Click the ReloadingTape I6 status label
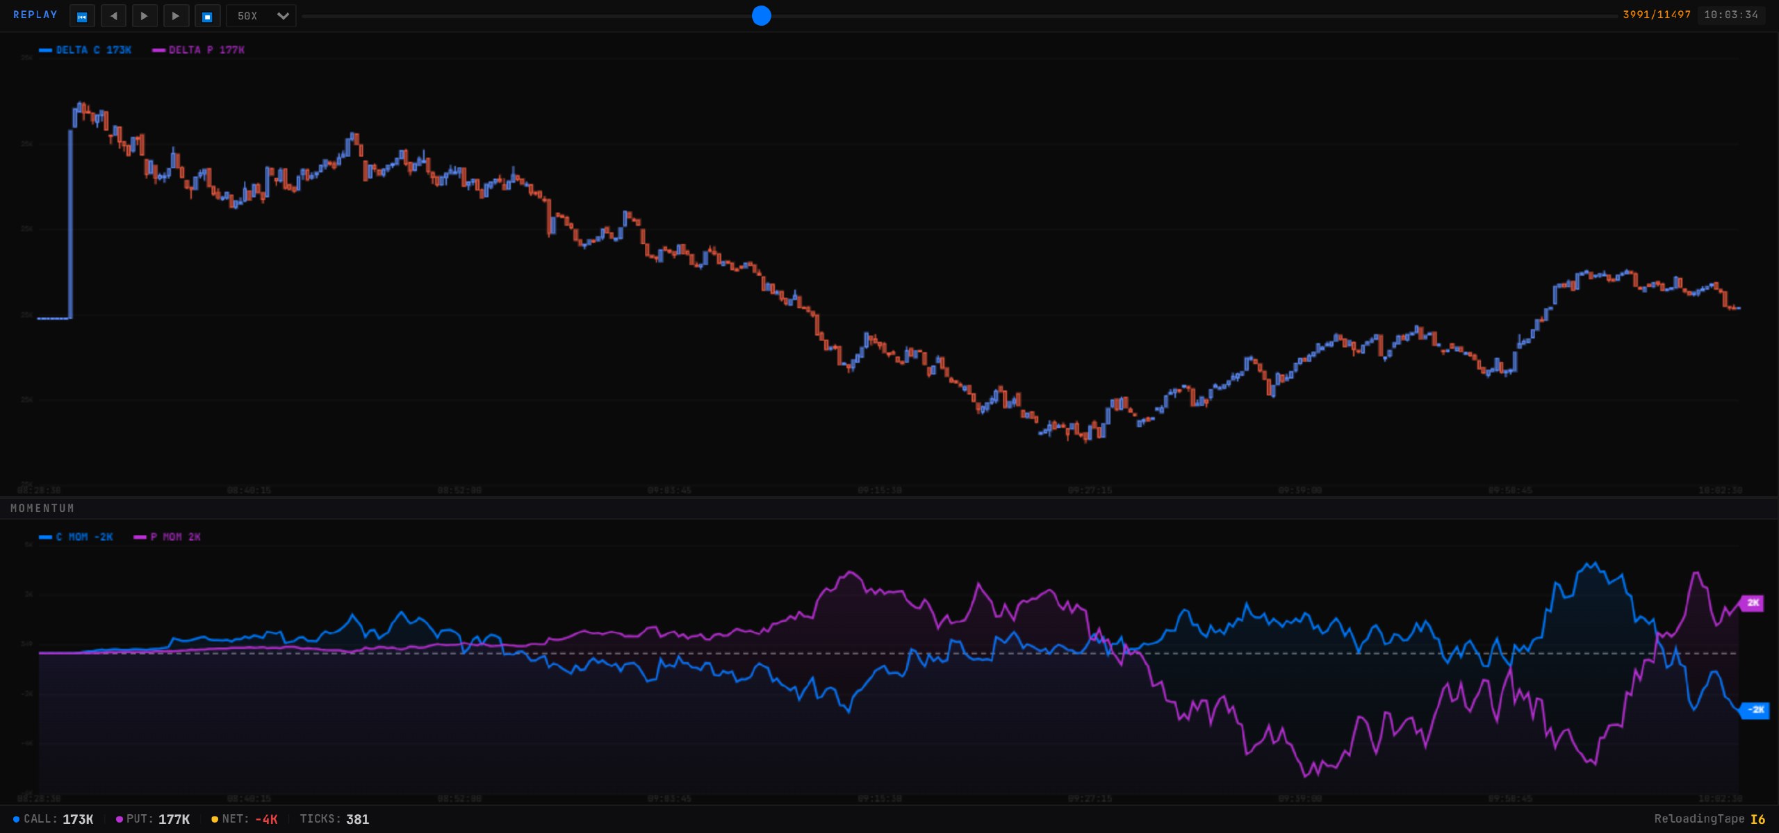This screenshot has width=1779, height=833. point(1710,819)
